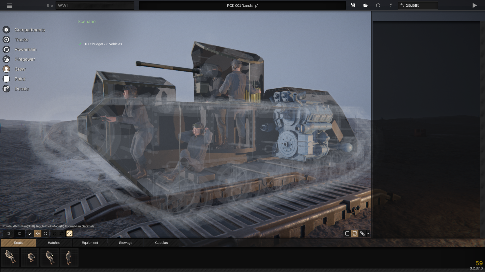
Task: Switch to the Equipment tab
Action: tap(90, 243)
